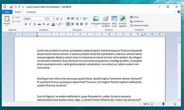This screenshot has width=184, height=110.
Task: Expand the Immagine dropdown arrow
Action: tap(96, 26)
